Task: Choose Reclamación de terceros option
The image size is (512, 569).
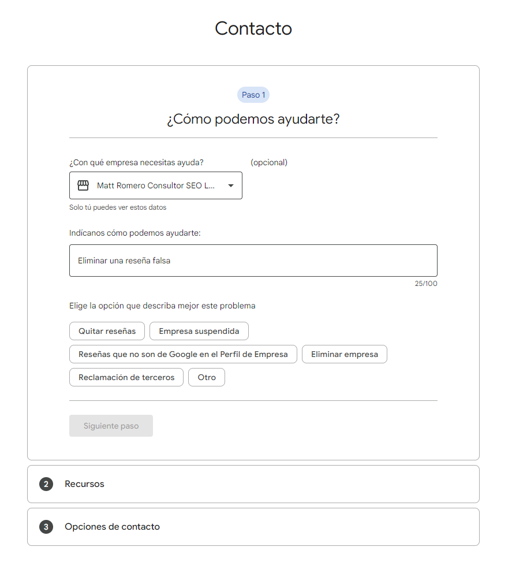Action: click(126, 377)
